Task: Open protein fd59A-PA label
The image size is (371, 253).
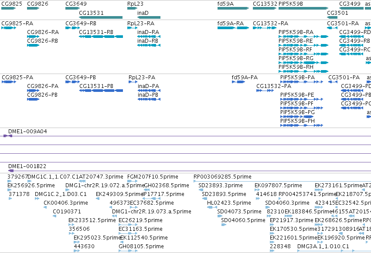Action: [x=245, y=78]
